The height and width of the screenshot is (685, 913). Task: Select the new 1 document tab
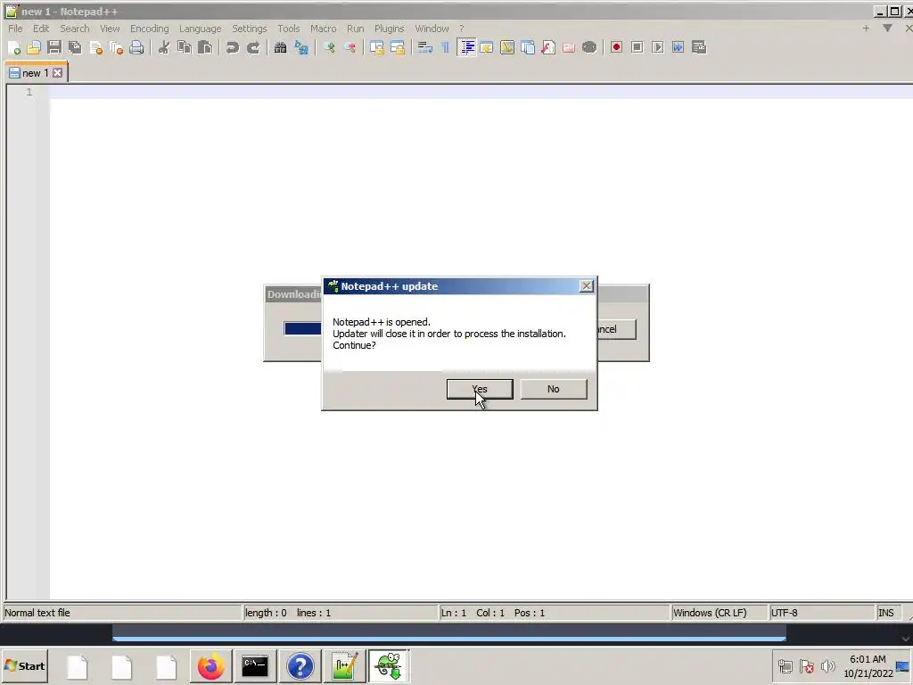coord(36,73)
